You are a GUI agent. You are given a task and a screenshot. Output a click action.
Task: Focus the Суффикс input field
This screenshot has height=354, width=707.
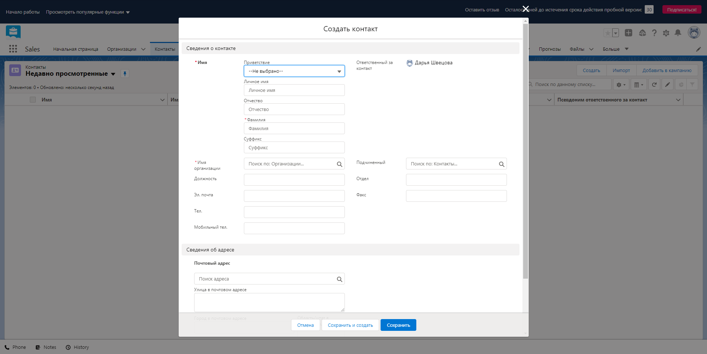tap(294, 147)
